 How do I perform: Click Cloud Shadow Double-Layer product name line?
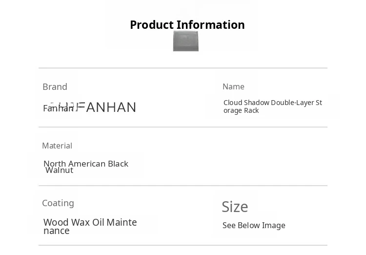pos(272,103)
